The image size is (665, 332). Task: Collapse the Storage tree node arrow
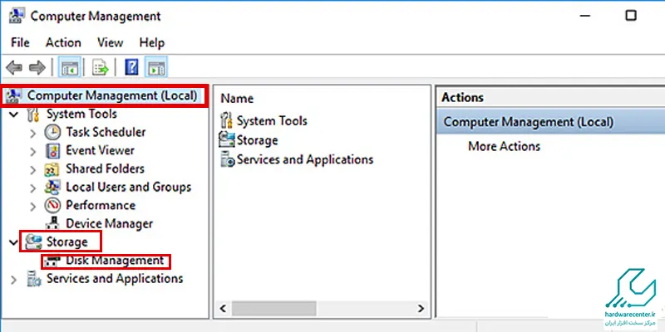[13, 242]
